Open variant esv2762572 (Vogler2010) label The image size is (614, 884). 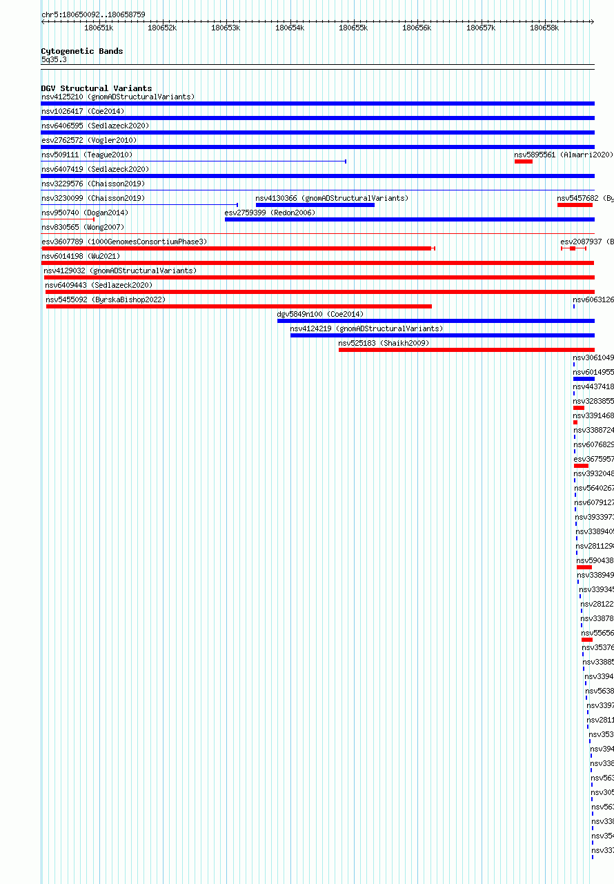coord(89,140)
